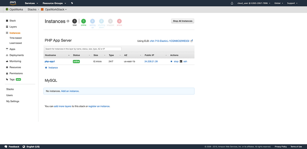Open the Stack page from sidebar
The width and height of the screenshot is (307, 149).
click(13, 21)
